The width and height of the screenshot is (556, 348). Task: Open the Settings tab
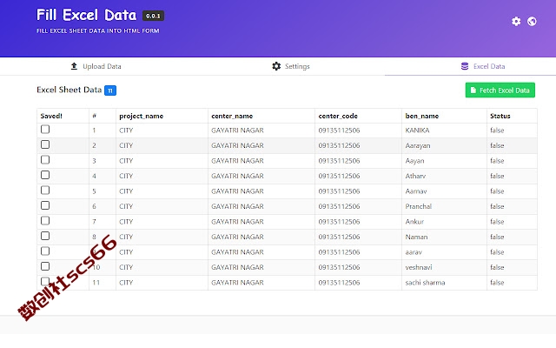tap(291, 66)
